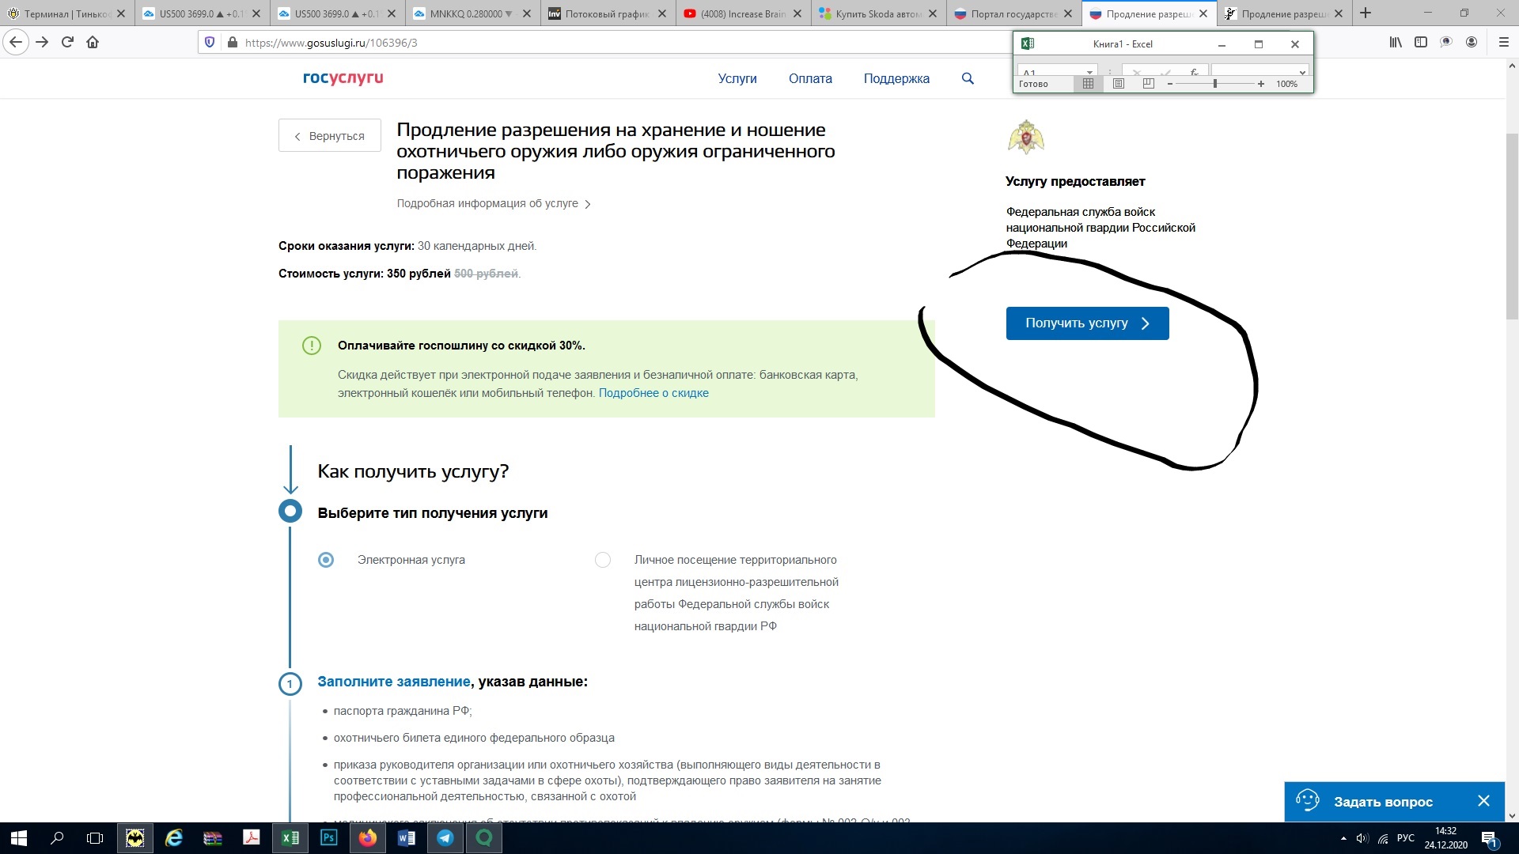1519x854 pixels.
Task: Select Excel Normal view button
Action: tap(1089, 84)
